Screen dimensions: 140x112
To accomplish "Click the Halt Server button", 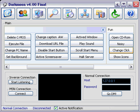I will [x=87, y=57].
